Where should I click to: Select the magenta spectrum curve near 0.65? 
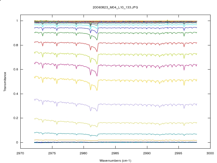(x=116, y=65)
